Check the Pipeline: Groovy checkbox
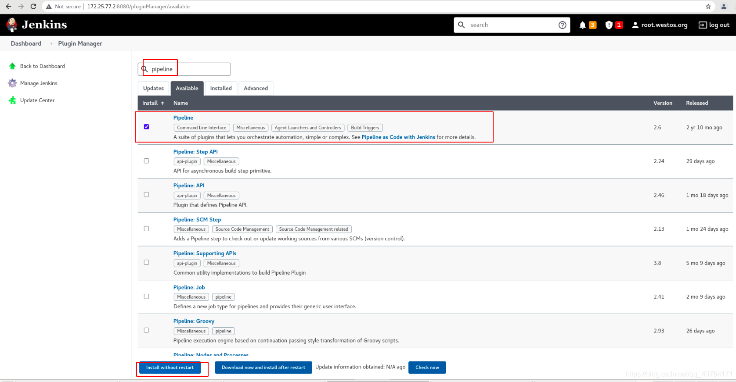Screen dimensions: 736x382 (x=147, y=330)
